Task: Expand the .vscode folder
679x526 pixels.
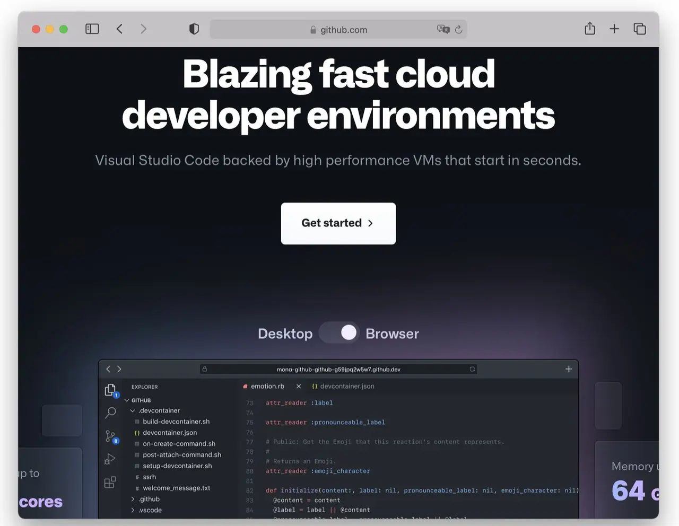Action: [x=132, y=510]
